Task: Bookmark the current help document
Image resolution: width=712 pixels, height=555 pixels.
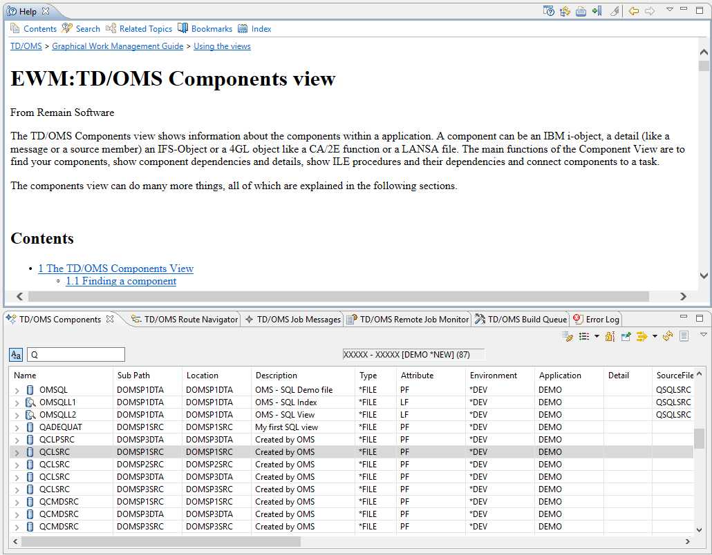Action: [x=597, y=11]
